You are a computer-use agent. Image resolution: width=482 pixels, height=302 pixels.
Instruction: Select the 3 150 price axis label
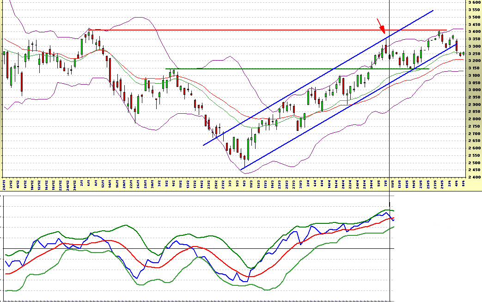[x=473, y=68]
